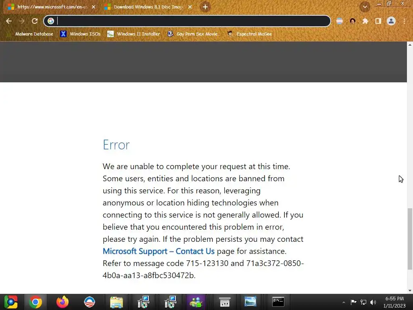The image size is (413, 310).
Task: Open the picture viewer taskbar icon
Action: click(250, 302)
